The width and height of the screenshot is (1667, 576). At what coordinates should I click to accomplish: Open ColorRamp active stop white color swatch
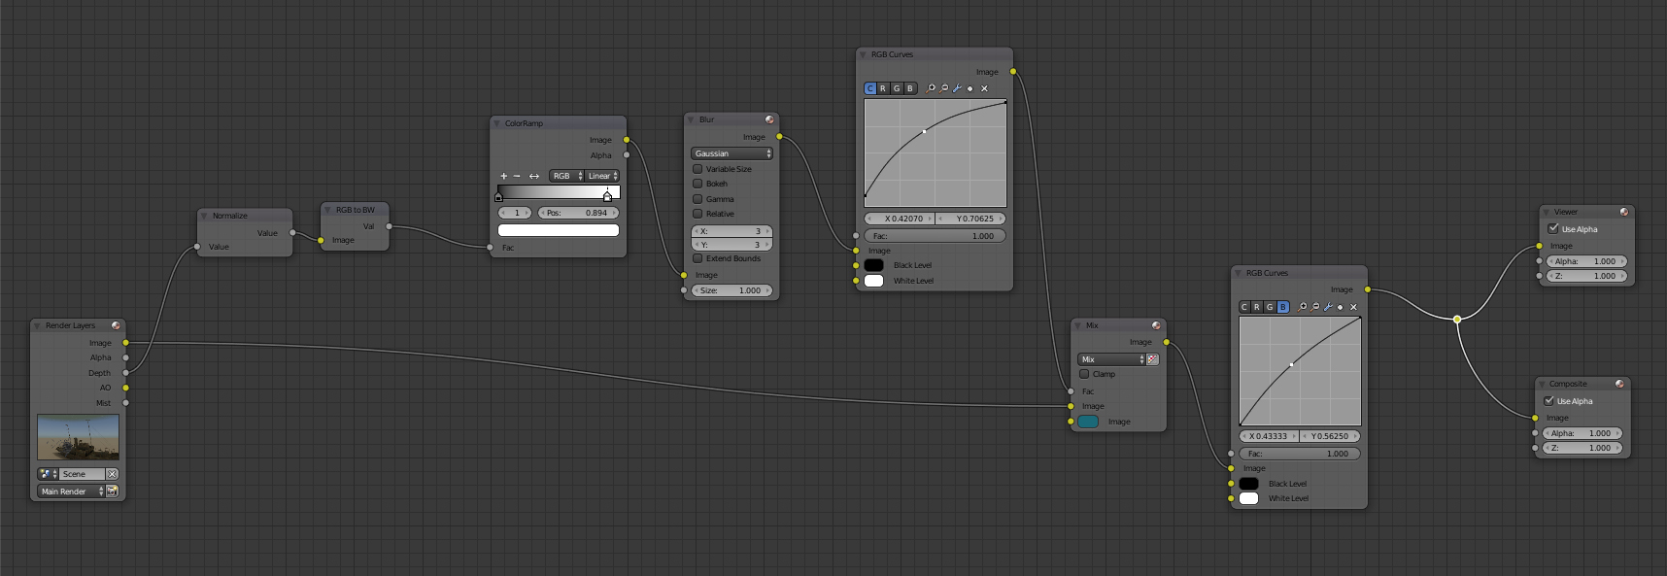point(559,230)
